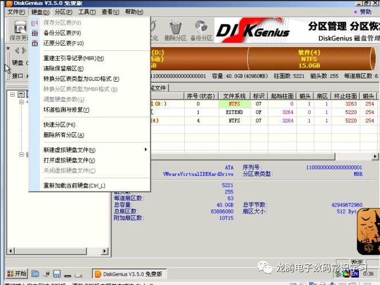Click the 标识 column header
380x285 pixels.
coord(259,96)
